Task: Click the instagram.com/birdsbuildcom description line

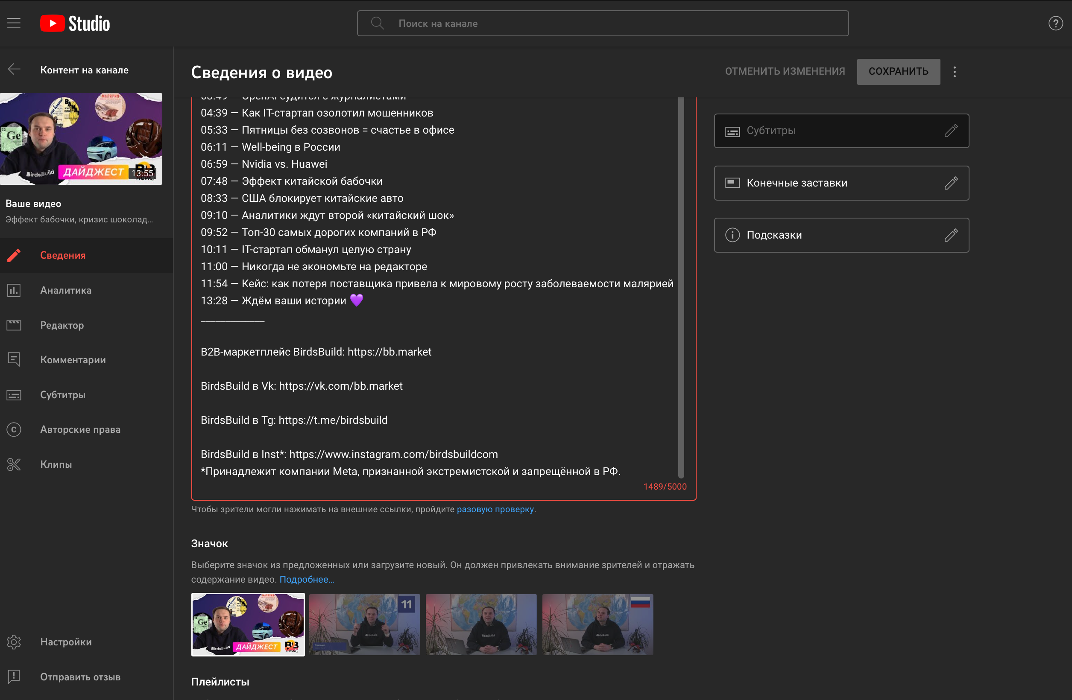Action: click(x=349, y=454)
